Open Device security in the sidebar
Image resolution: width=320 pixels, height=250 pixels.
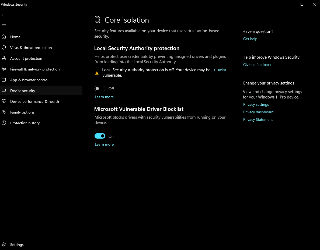point(23,91)
